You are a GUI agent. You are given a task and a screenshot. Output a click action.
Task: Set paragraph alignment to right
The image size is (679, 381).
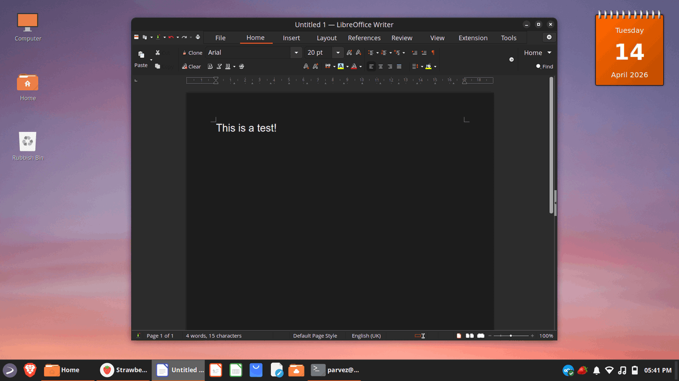pos(390,67)
